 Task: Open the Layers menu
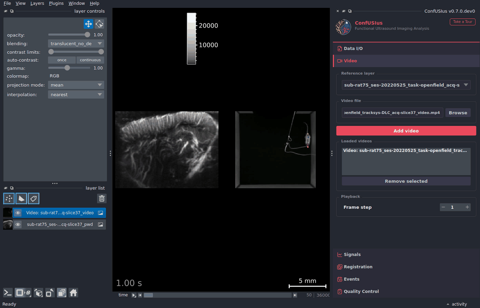point(37,3)
